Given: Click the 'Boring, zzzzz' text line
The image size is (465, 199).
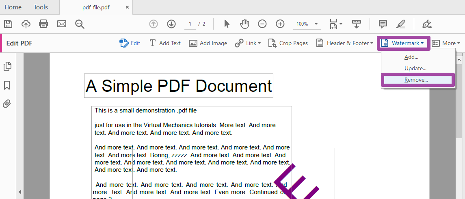Looking at the screenshot, I should tap(190, 155).
